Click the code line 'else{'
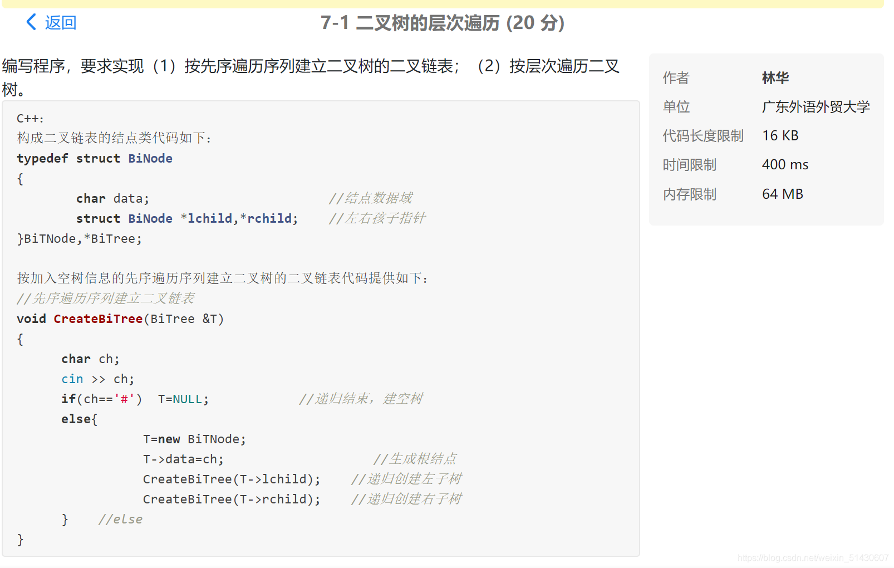The width and height of the screenshot is (894, 568). (x=80, y=419)
